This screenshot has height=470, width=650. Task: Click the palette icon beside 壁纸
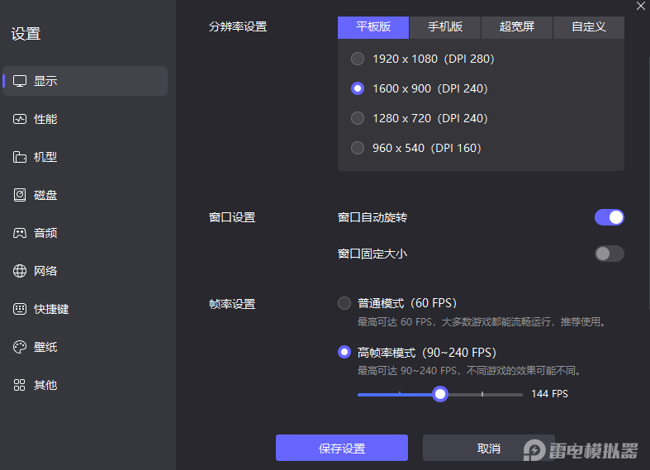tap(20, 347)
